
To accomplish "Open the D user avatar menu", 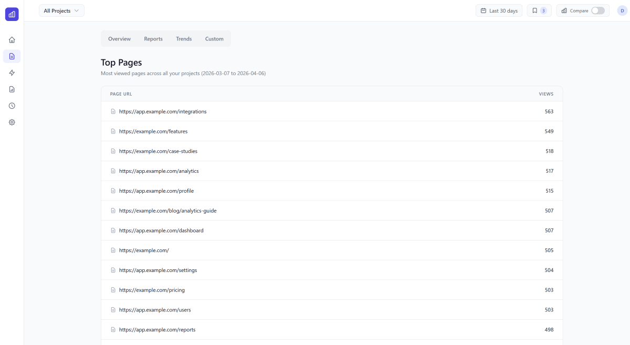I will (x=622, y=11).
